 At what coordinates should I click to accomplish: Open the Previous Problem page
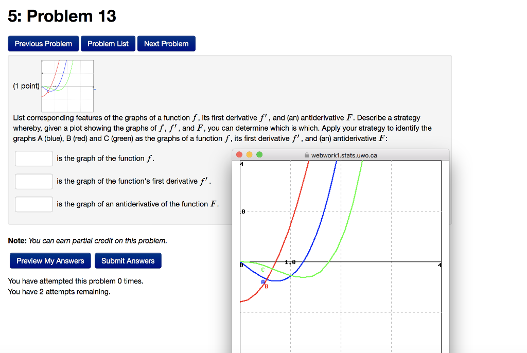point(43,43)
